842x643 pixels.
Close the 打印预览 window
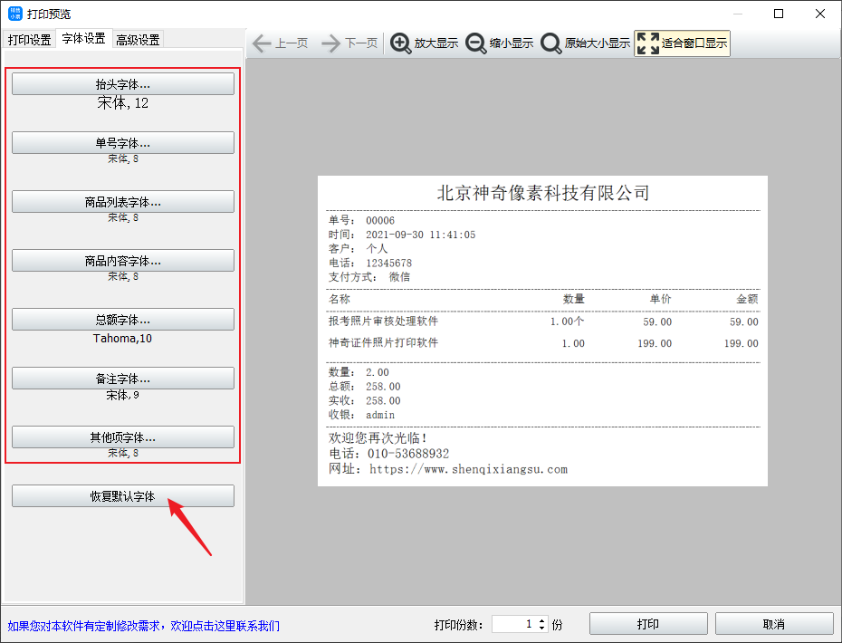click(820, 14)
